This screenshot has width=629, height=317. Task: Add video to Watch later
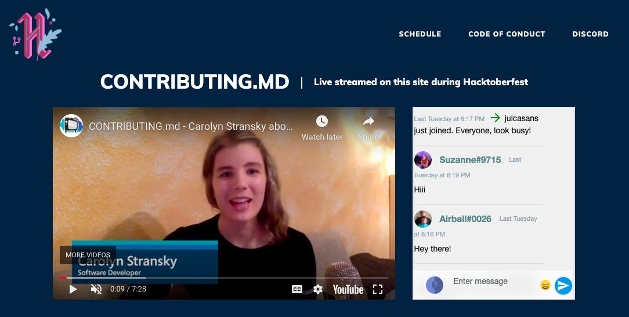point(322,128)
